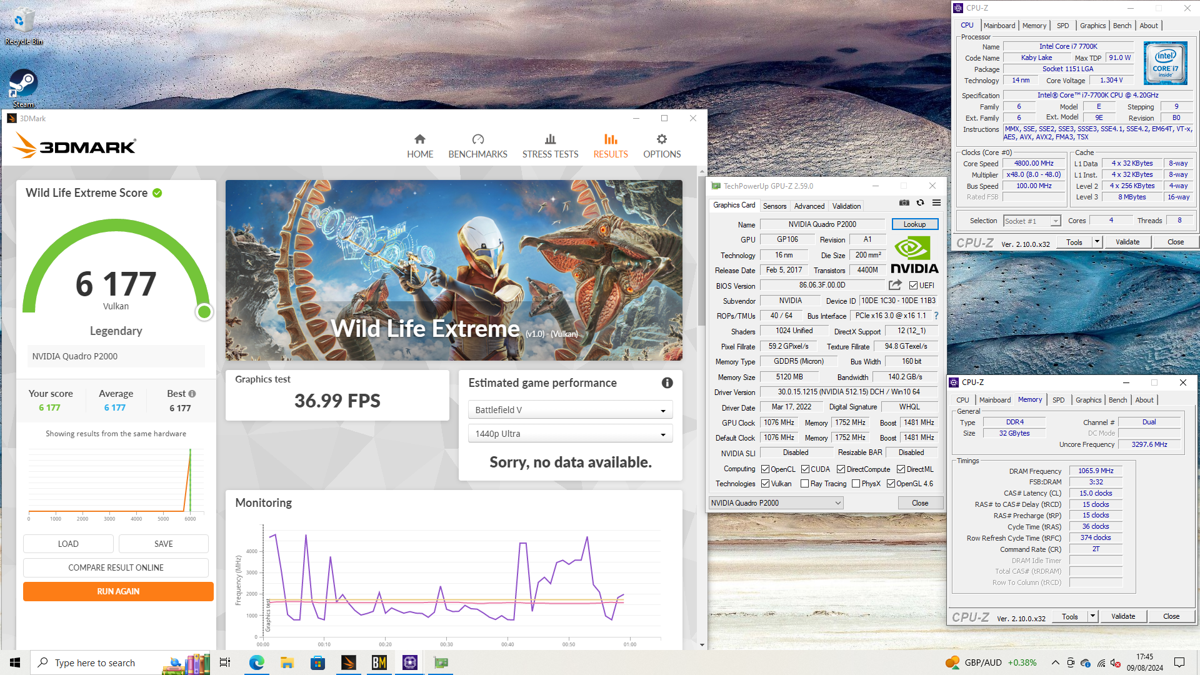1200x675 pixels.
Task: Open Task View from the taskbar
Action: click(225, 662)
